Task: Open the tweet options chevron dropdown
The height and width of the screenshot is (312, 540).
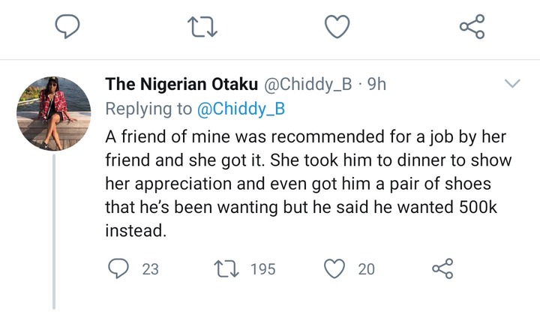Action: point(512,83)
